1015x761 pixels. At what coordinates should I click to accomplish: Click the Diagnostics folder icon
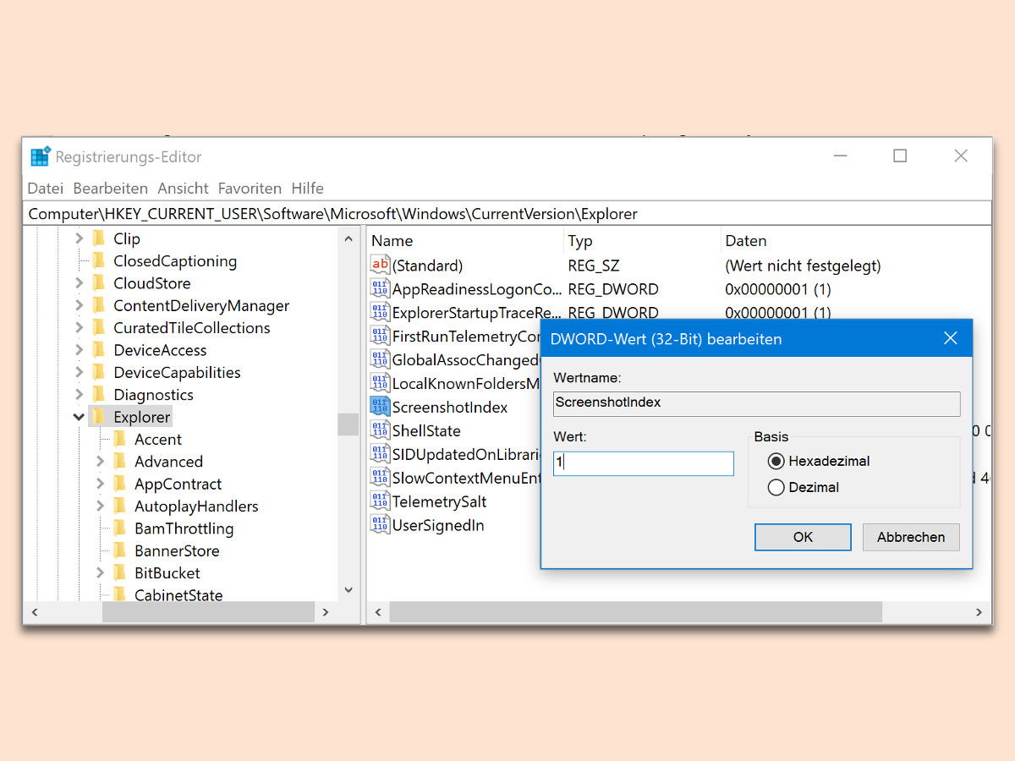click(x=99, y=394)
